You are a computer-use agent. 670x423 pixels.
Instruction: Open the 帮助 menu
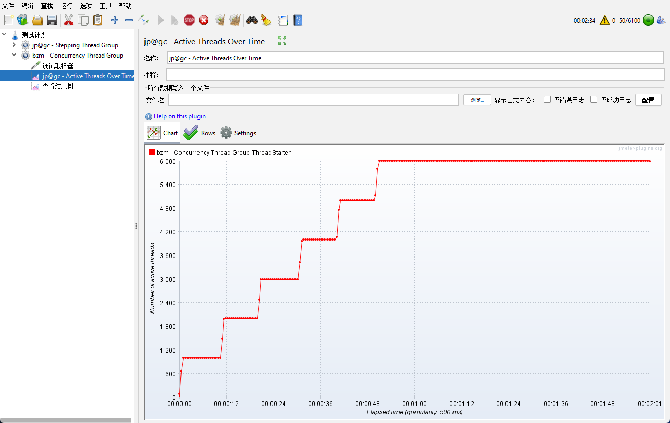125,6
